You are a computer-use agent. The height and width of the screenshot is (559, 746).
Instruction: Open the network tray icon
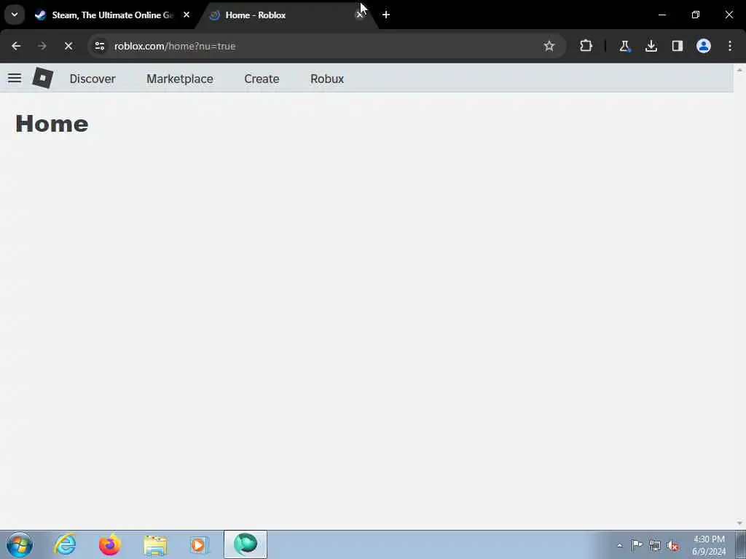pos(655,545)
